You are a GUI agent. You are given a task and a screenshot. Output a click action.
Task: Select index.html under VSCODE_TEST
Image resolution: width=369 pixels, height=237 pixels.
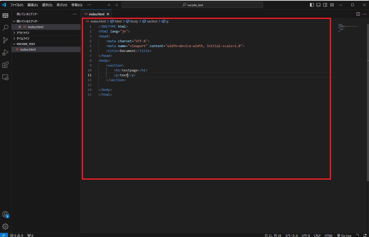(46, 49)
